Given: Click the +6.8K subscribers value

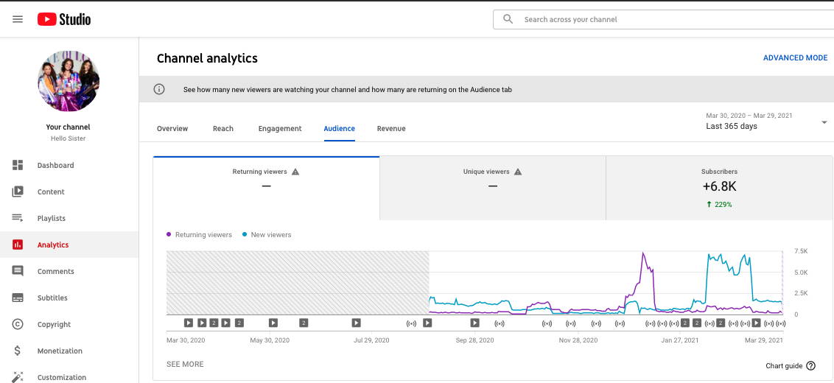Looking at the screenshot, I should pos(719,187).
